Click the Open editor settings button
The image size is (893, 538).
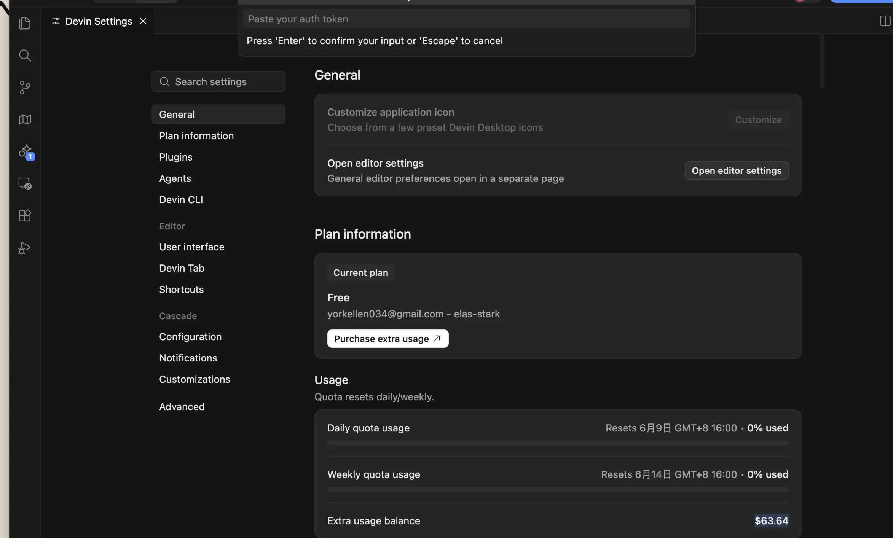click(x=737, y=170)
